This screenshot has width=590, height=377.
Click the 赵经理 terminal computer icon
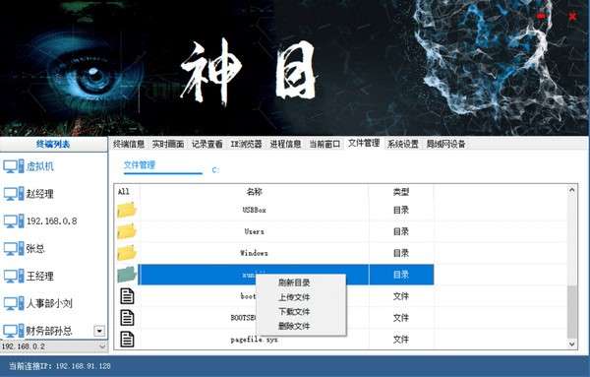coord(14,194)
